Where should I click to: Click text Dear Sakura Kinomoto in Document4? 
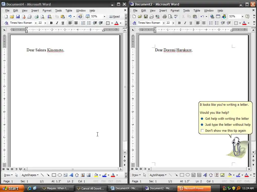(45, 50)
